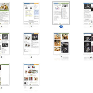Select page 4 thumbnail

(x=88, y=13)
